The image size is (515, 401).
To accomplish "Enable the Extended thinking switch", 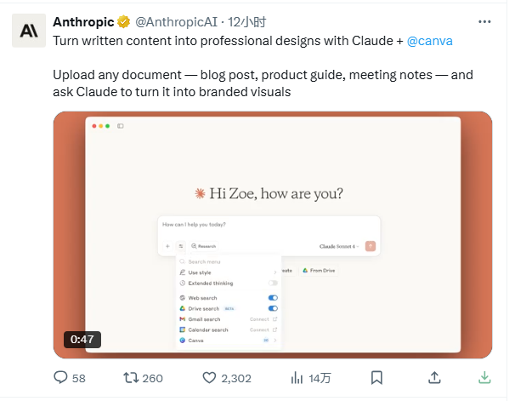I will [273, 283].
